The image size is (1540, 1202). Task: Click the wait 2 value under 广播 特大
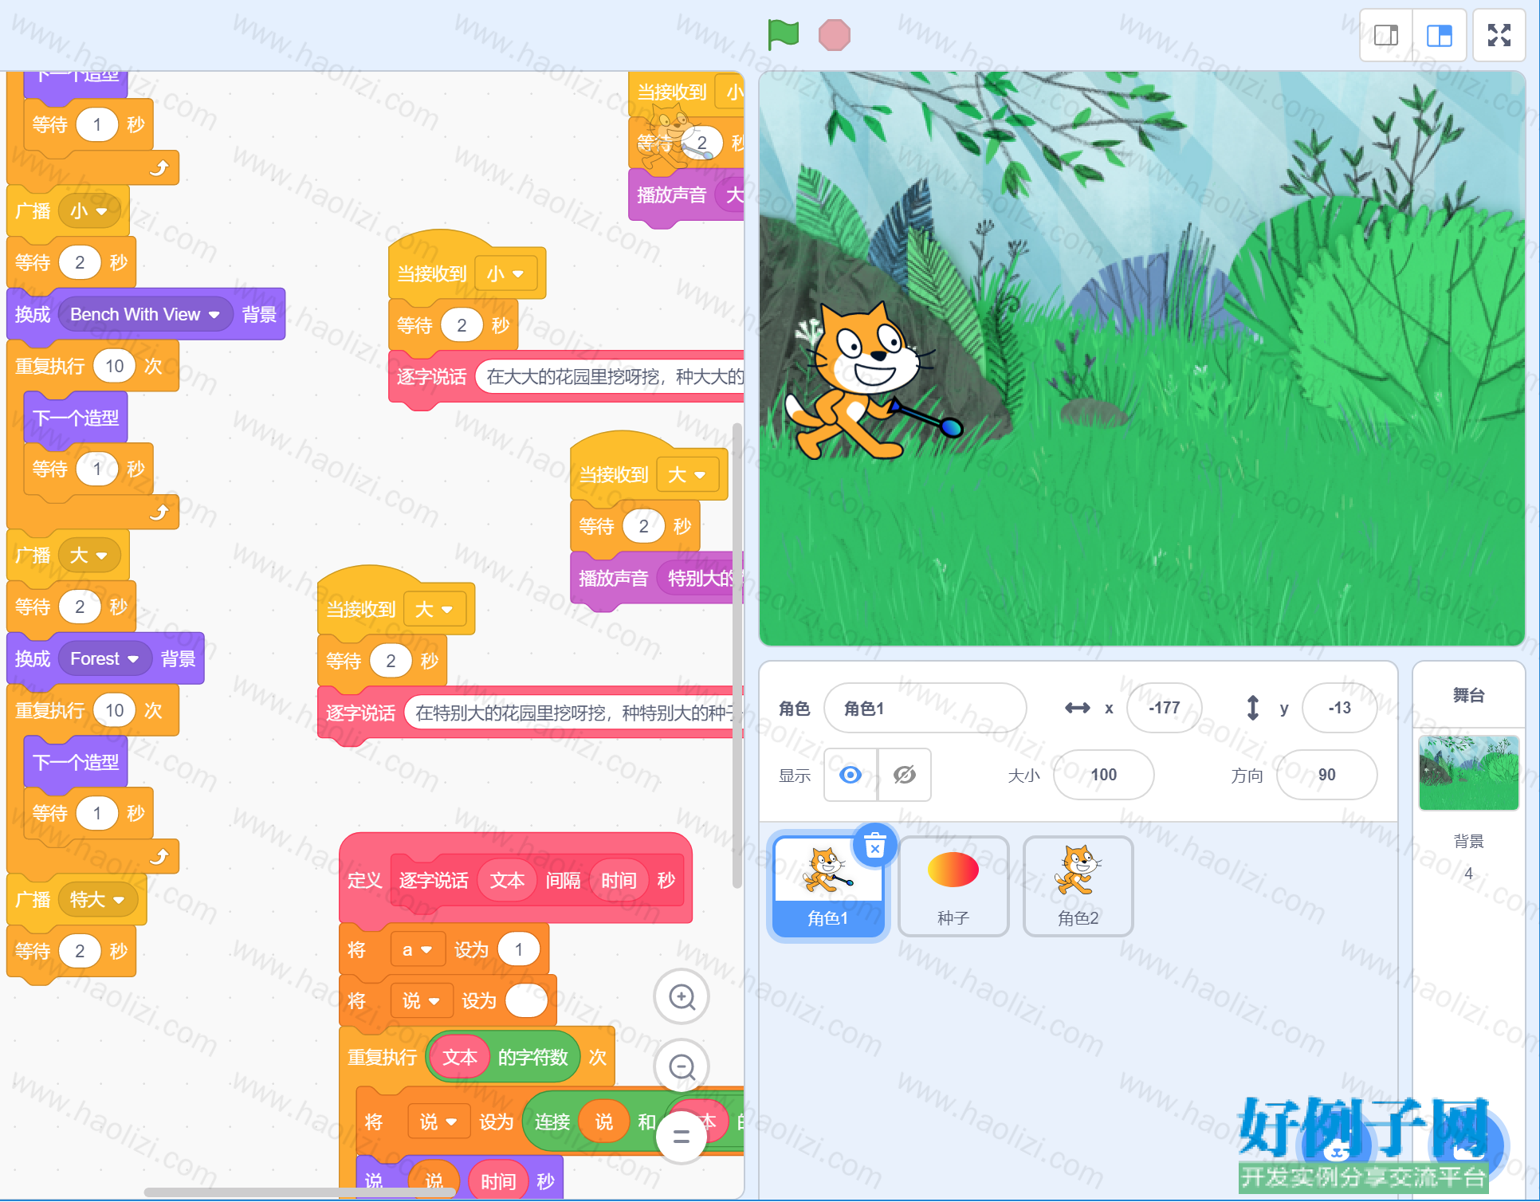click(80, 951)
